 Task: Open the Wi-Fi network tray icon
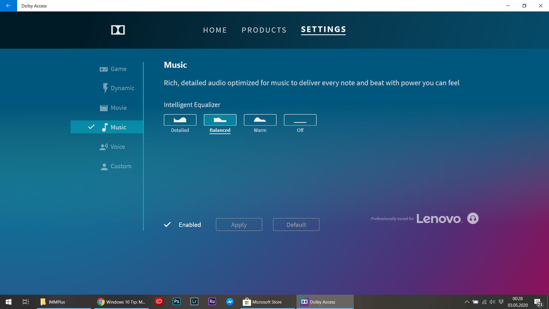tap(484, 302)
